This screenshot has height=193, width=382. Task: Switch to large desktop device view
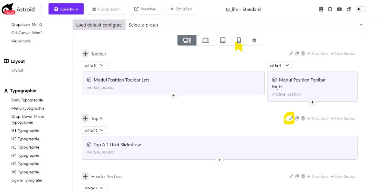coord(187,41)
